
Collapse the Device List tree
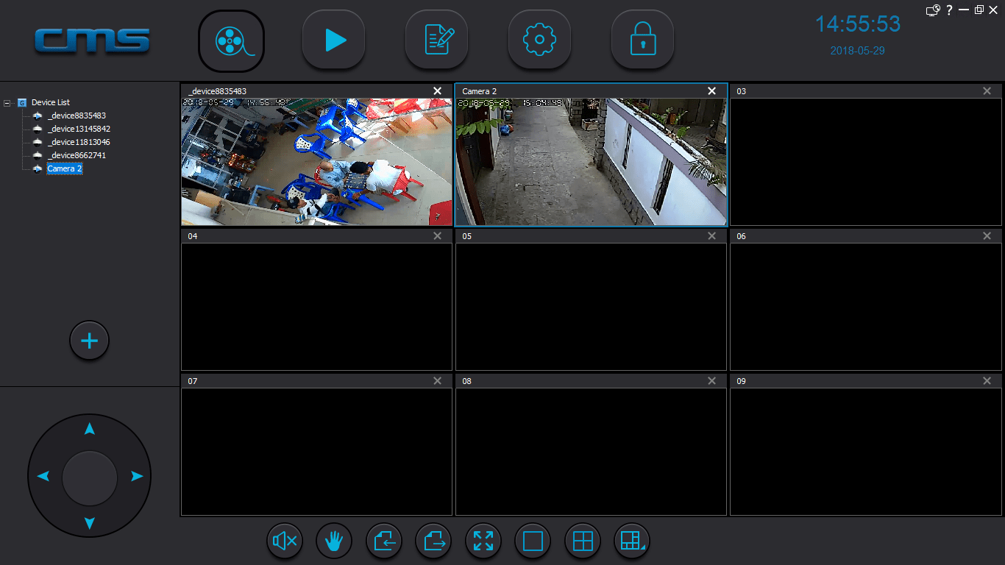[x=7, y=103]
